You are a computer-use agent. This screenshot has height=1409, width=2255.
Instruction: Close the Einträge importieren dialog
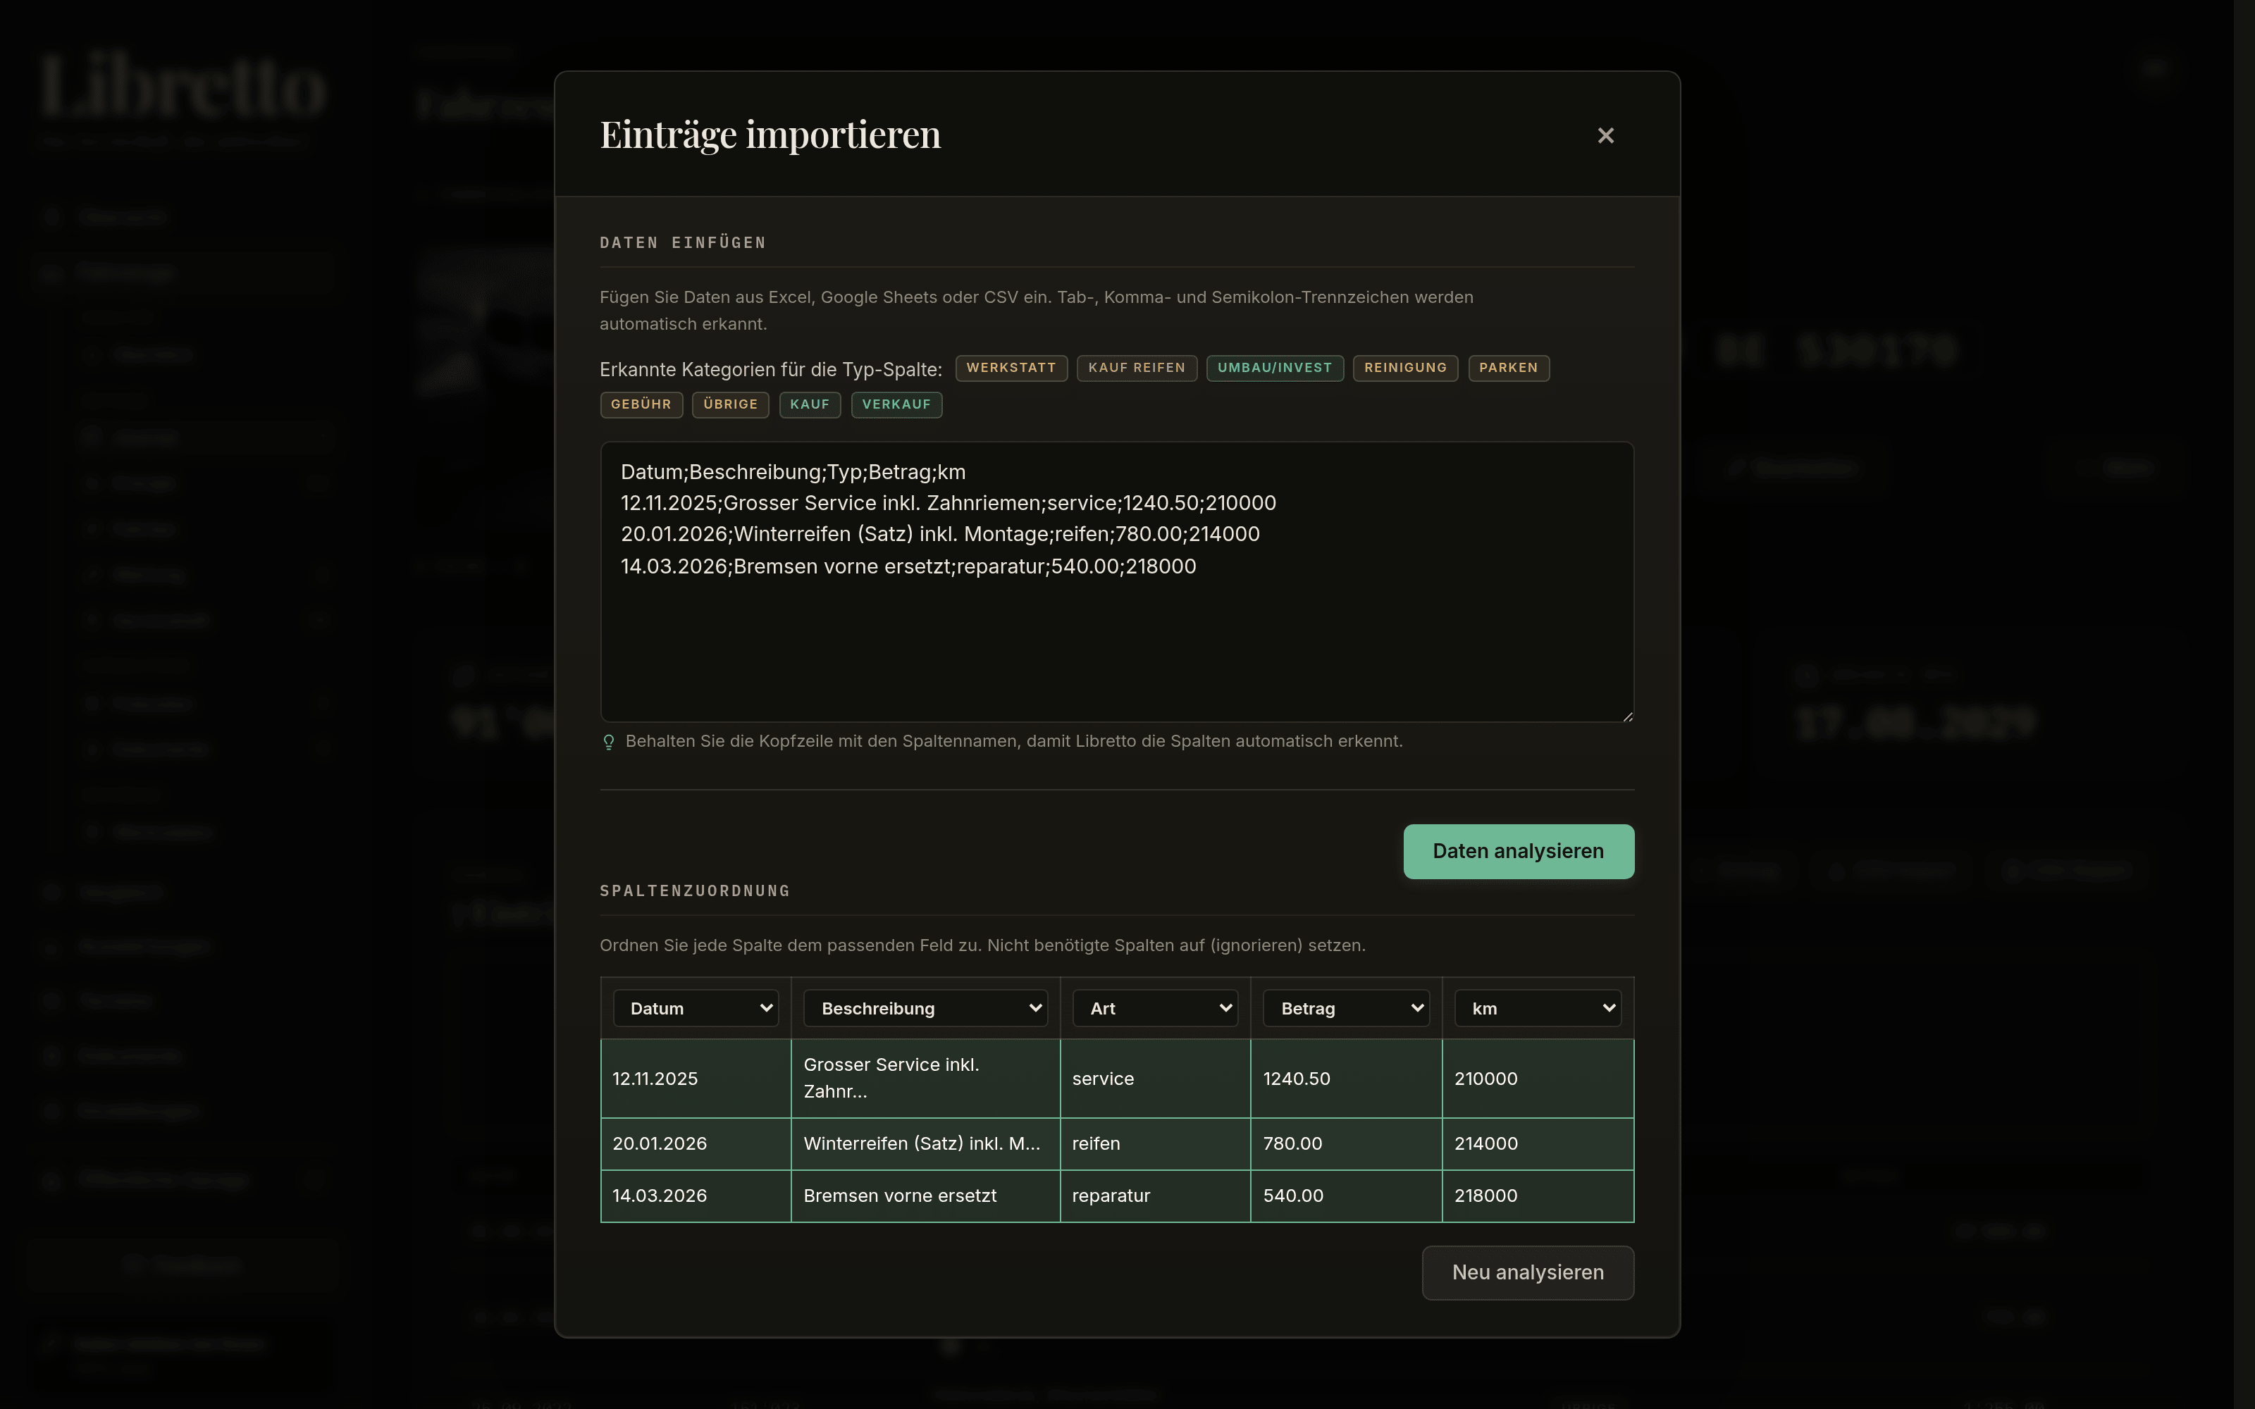1605,136
